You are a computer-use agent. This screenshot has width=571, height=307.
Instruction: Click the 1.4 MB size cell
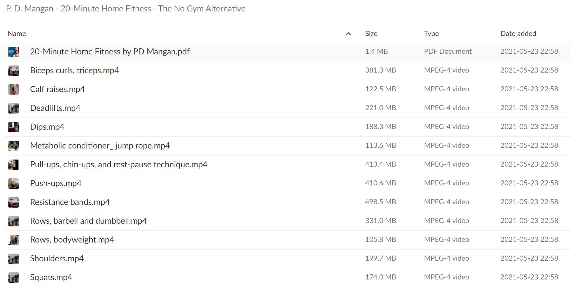coord(377,51)
